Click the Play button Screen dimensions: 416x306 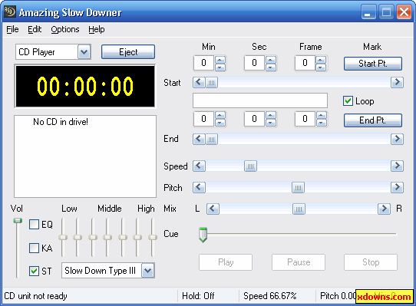(226, 262)
